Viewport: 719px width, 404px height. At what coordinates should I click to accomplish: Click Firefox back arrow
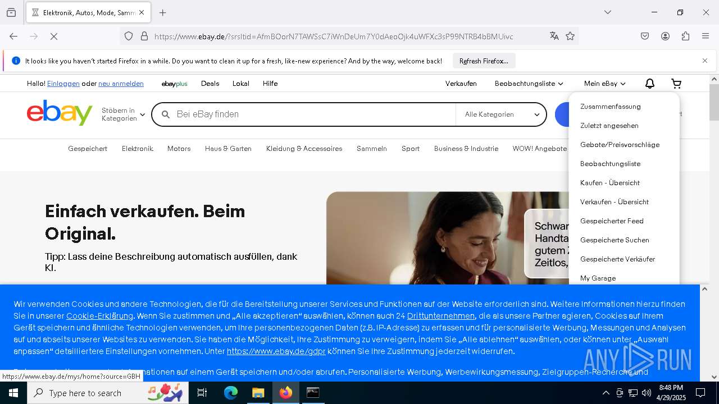[13, 36]
